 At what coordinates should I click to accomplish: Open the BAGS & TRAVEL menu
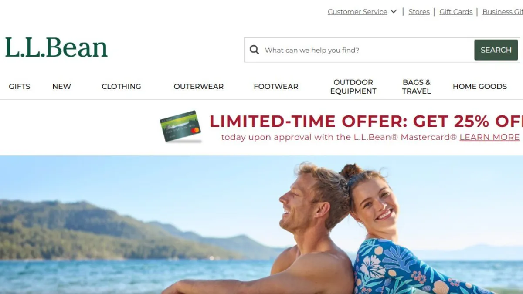point(416,86)
